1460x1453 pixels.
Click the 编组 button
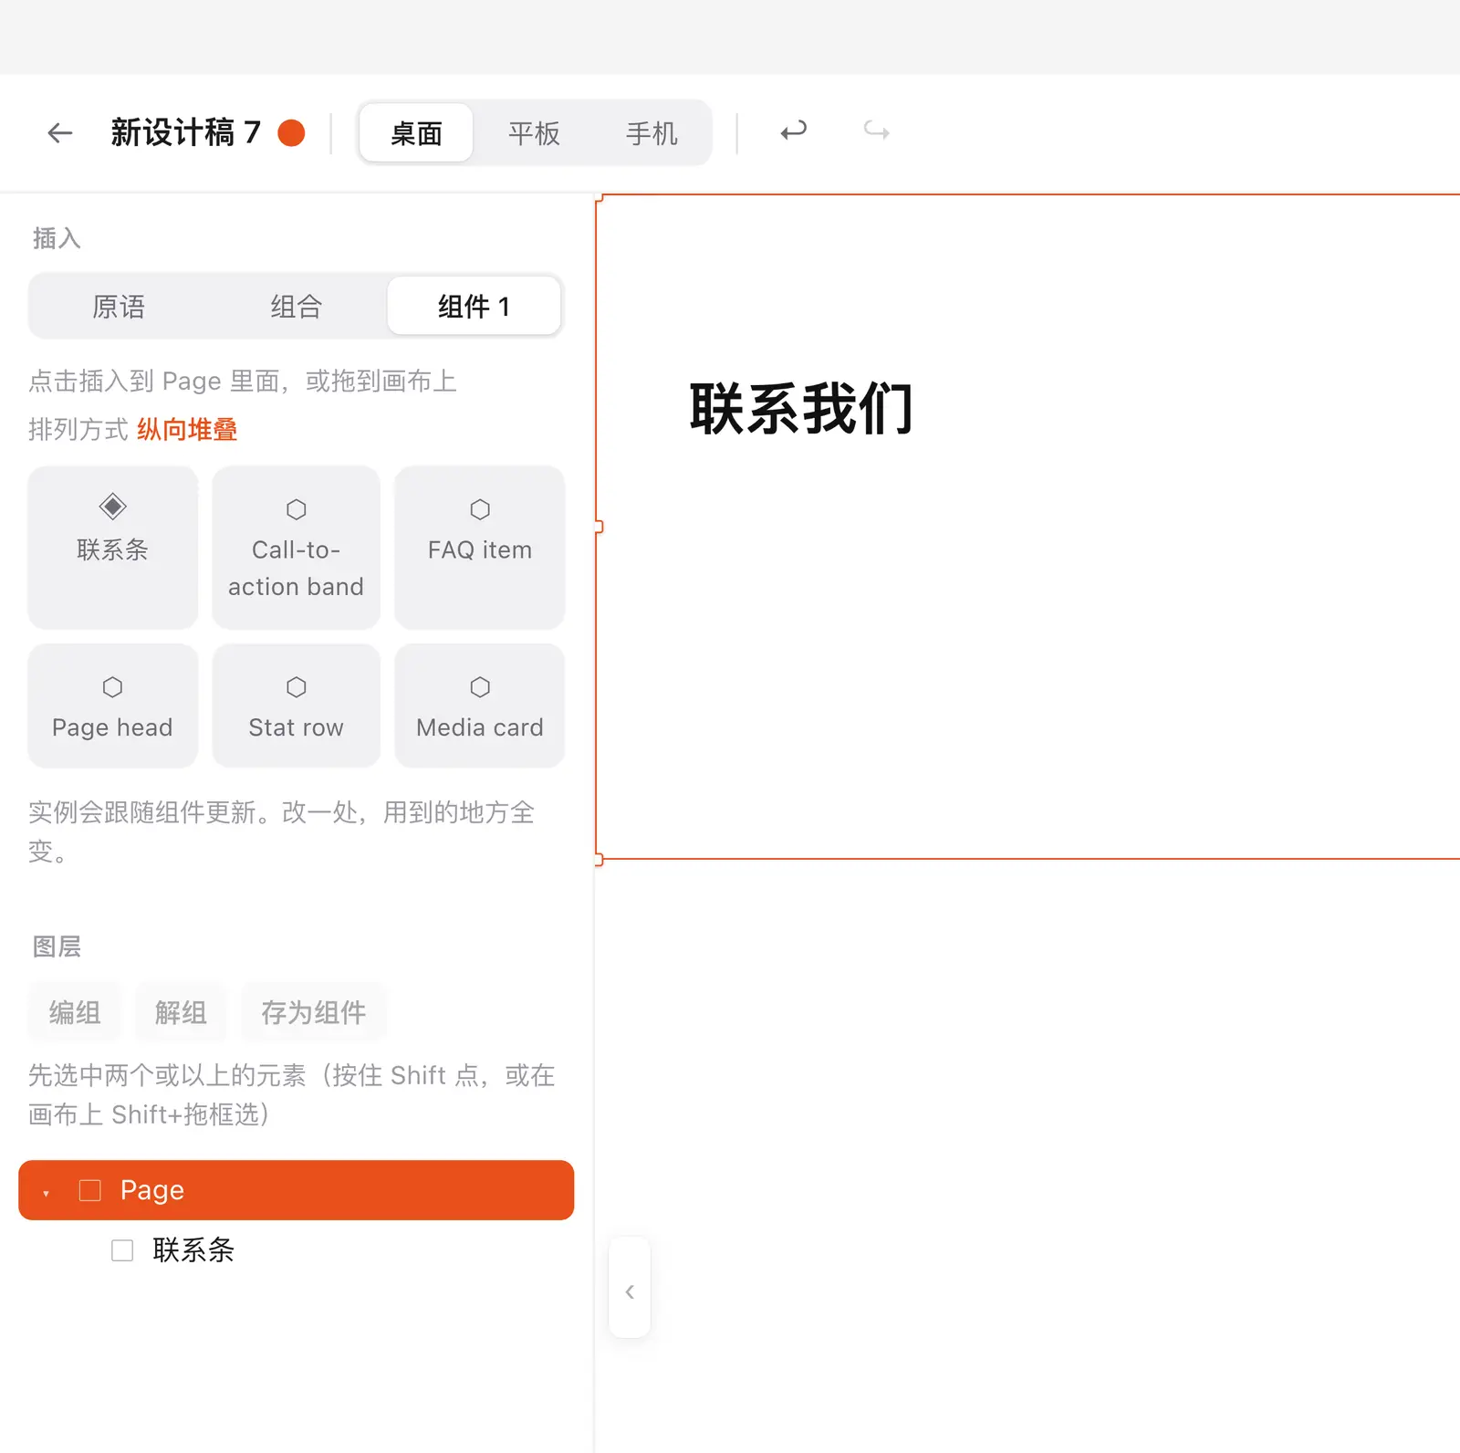pyautogui.click(x=75, y=1012)
